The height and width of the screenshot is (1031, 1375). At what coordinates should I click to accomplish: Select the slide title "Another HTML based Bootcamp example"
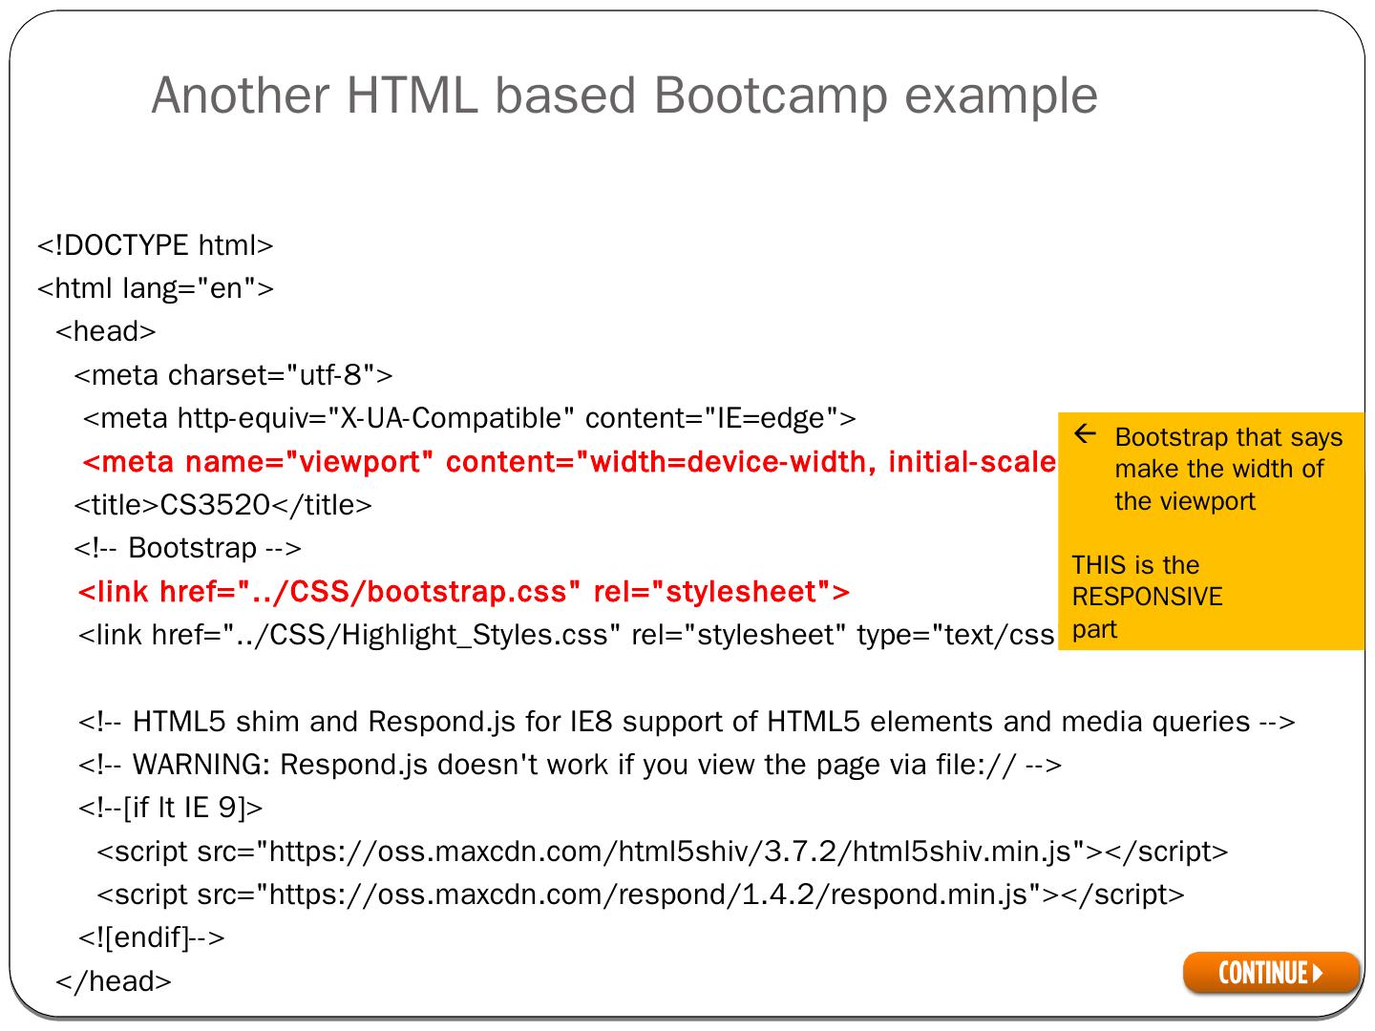point(624,95)
